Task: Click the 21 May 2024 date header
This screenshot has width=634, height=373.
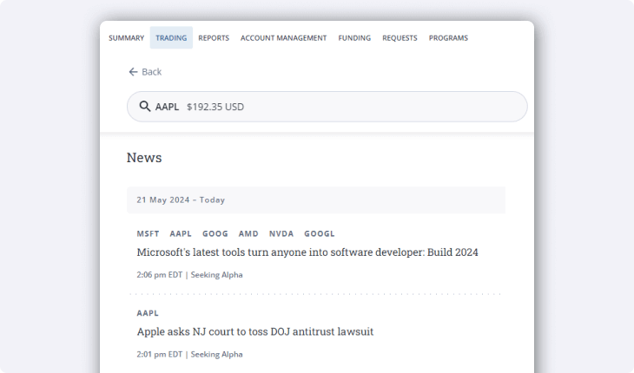Action: (181, 200)
